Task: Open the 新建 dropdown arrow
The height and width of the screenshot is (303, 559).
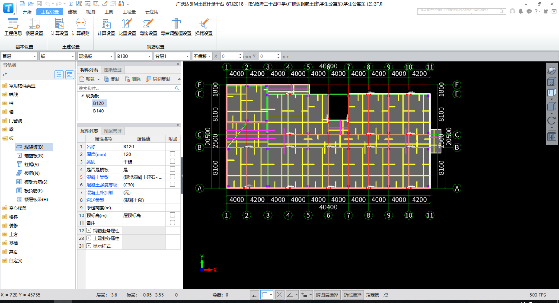Action: click(x=98, y=79)
